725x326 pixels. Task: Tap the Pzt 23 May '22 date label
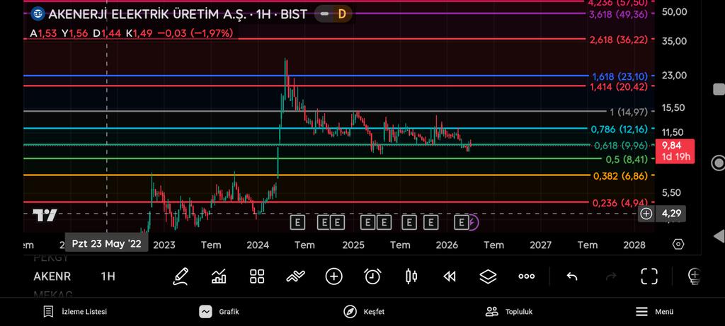(x=106, y=243)
